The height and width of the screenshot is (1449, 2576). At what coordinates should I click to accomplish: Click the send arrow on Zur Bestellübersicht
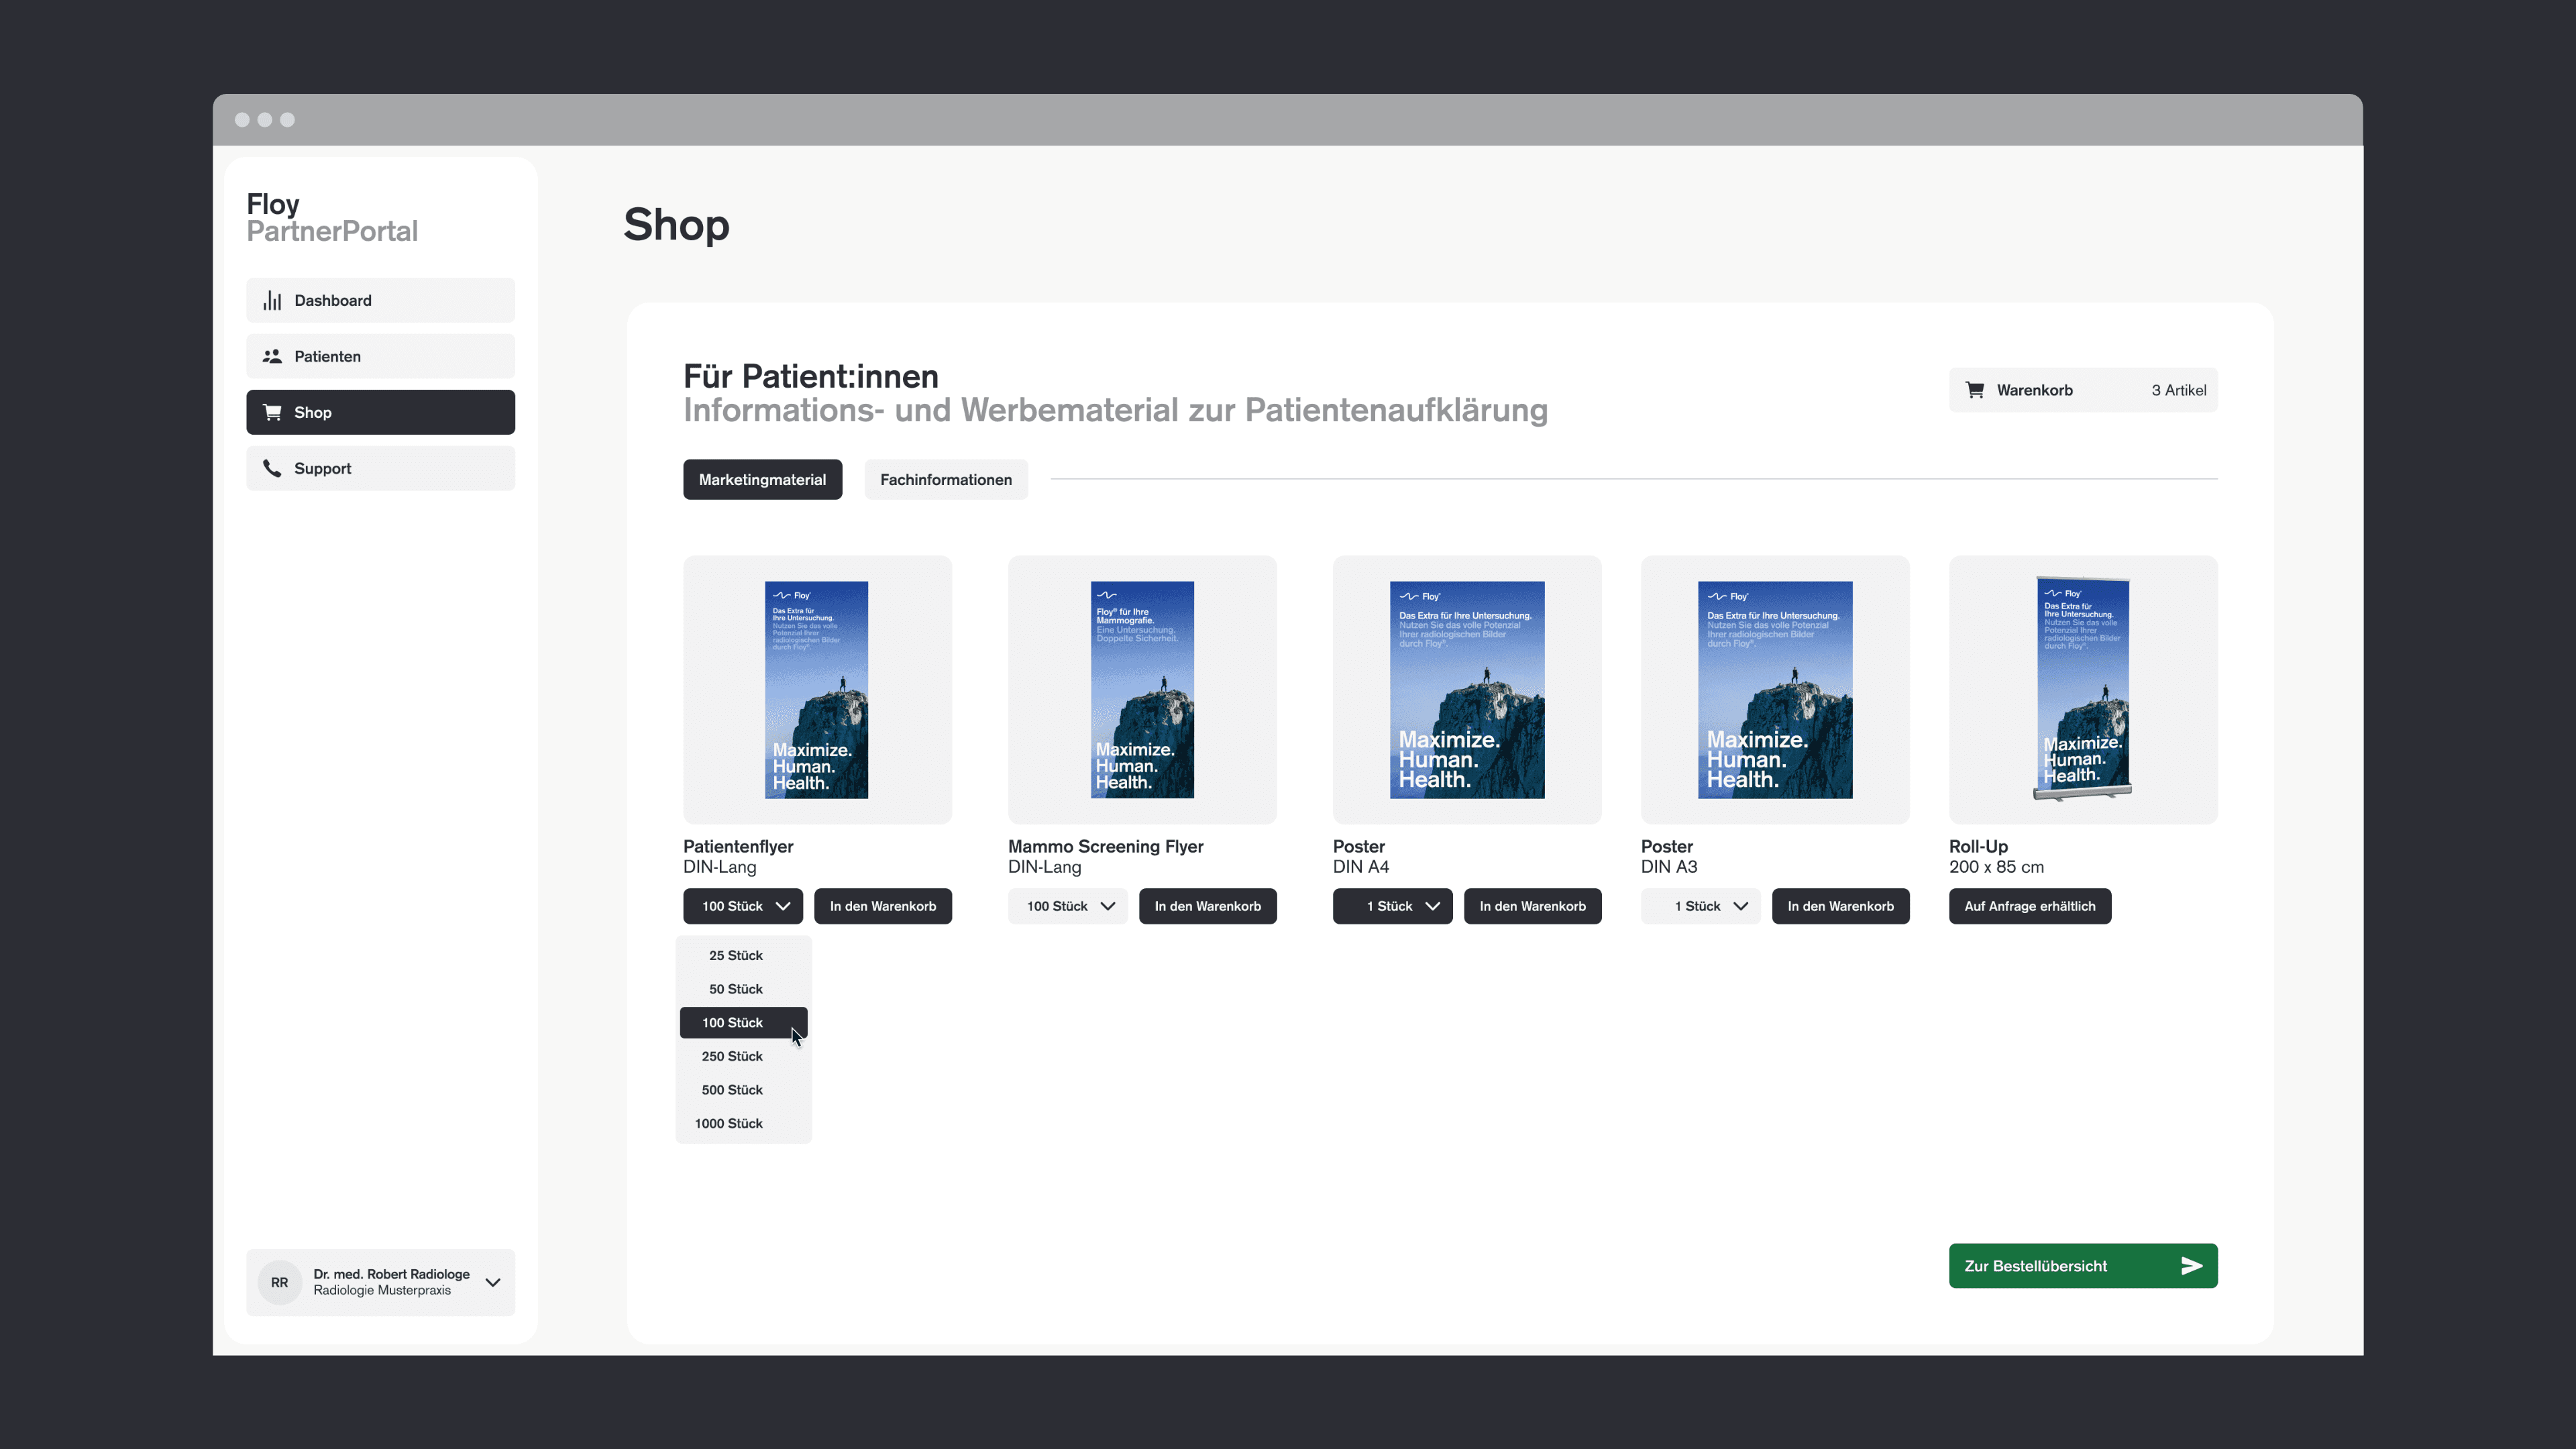(x=2191, y=1266)
